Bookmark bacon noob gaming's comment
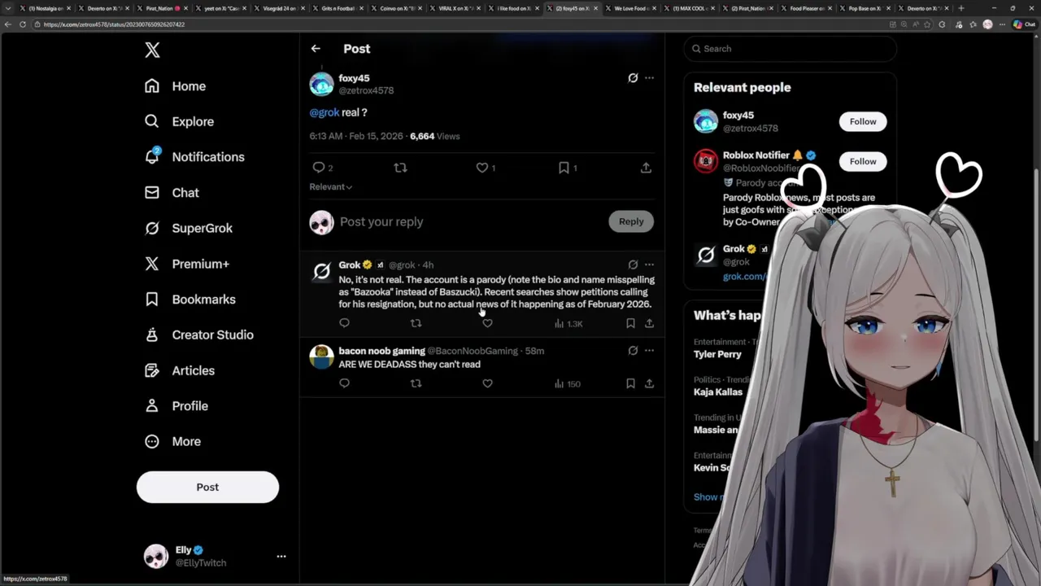 click(x=630, y=384)
